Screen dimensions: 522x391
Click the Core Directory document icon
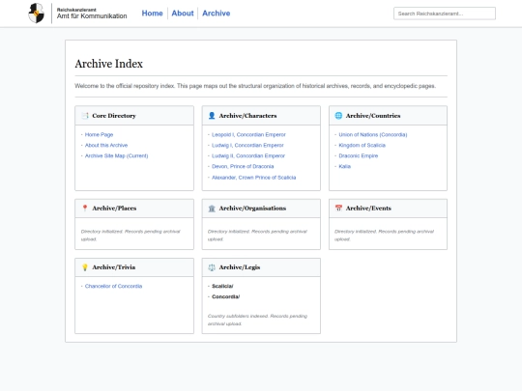(85, 116)
